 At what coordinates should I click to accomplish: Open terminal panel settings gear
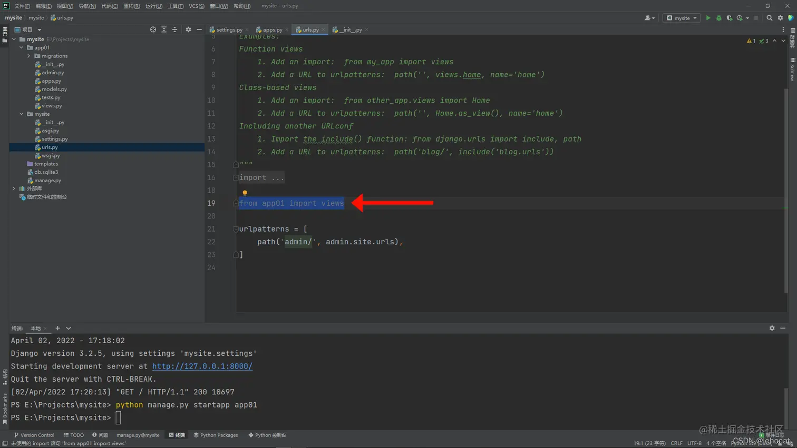tap(772, 328)
